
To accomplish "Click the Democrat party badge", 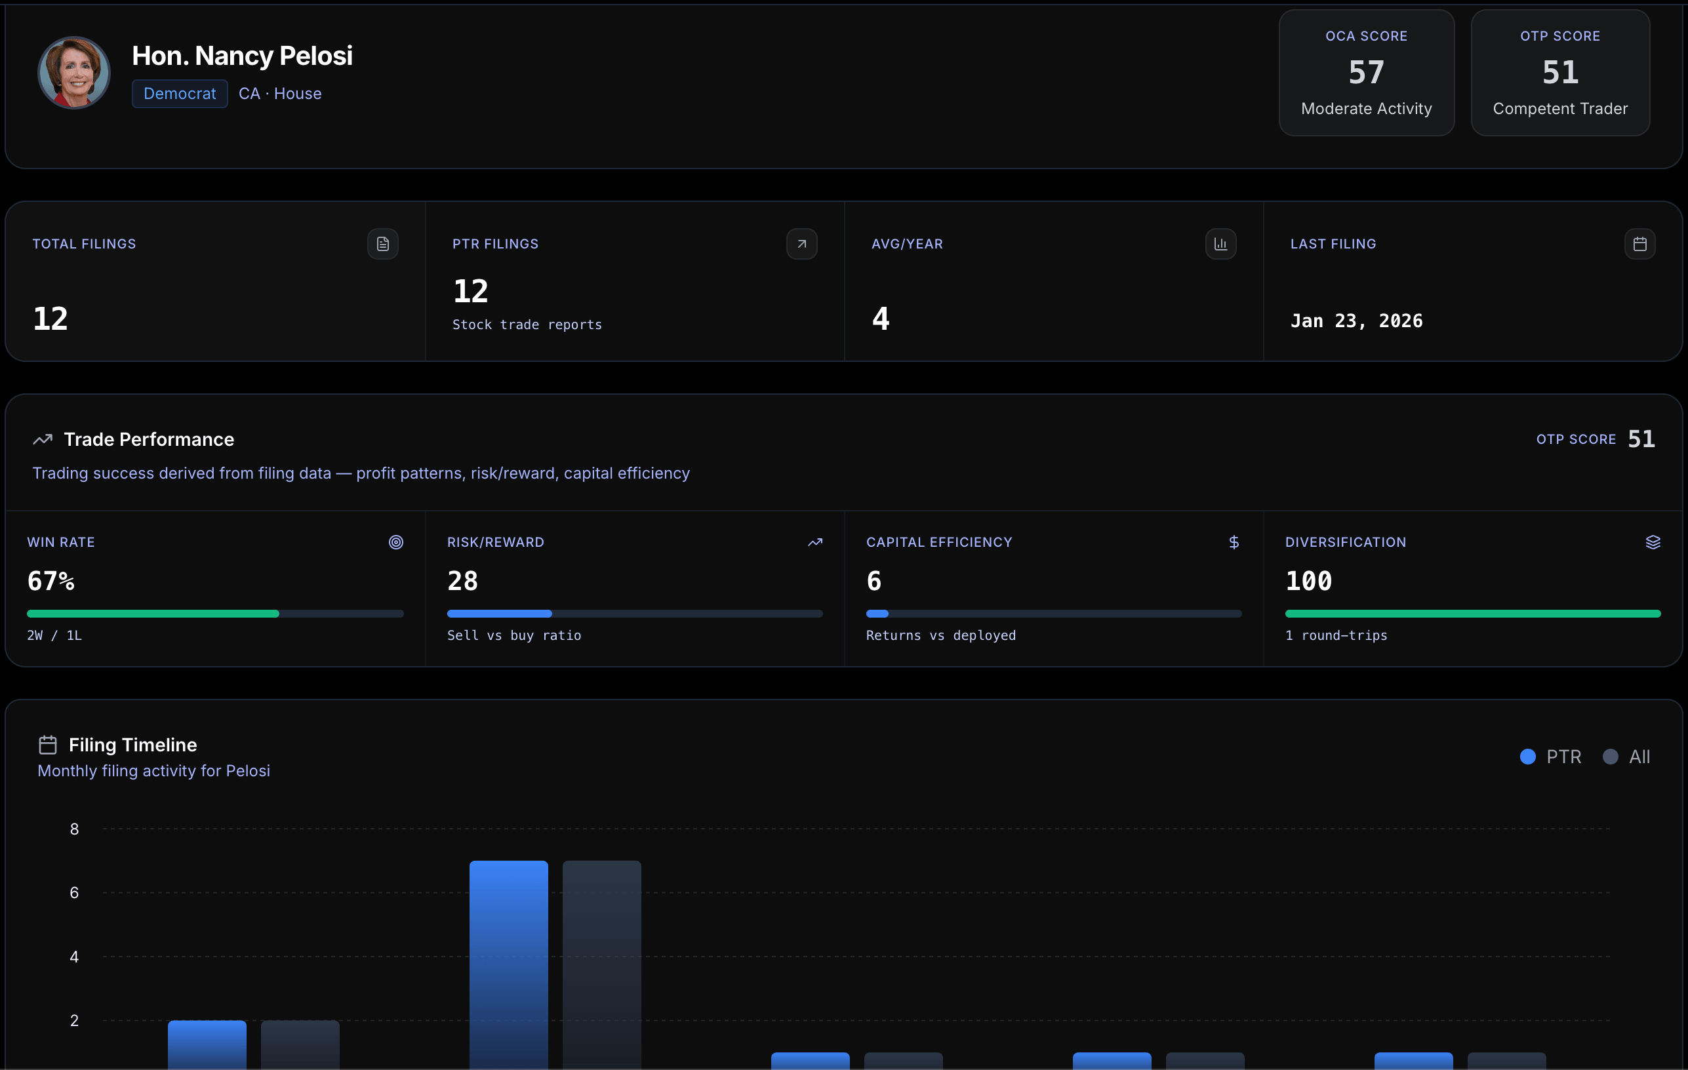I will click(x=180, y=94).
